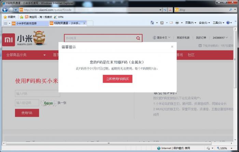This screenshot has width=239, height=152.
Task: Click the Stop loading X icon
Action: point(170,10)
